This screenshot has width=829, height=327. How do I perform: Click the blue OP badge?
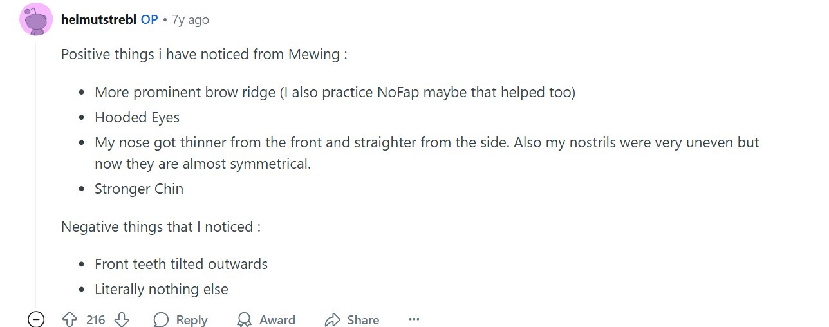149,19
